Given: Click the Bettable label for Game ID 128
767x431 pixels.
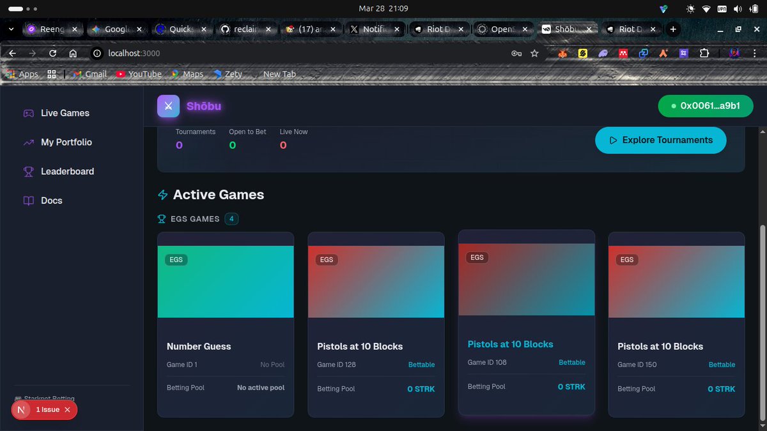Looking at the screenshot, I should click(421, 365).
